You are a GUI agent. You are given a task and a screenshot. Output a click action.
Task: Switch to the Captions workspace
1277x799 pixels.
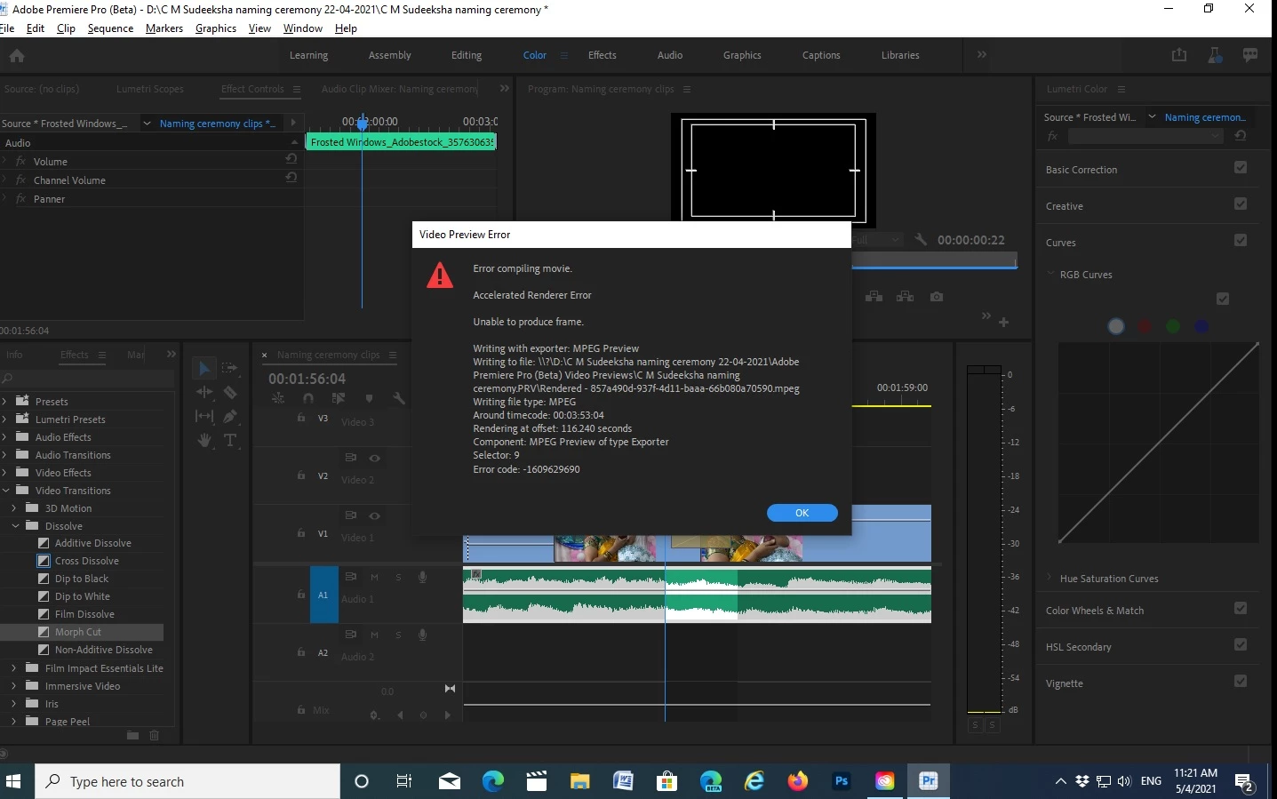click(x=821, y=55)
